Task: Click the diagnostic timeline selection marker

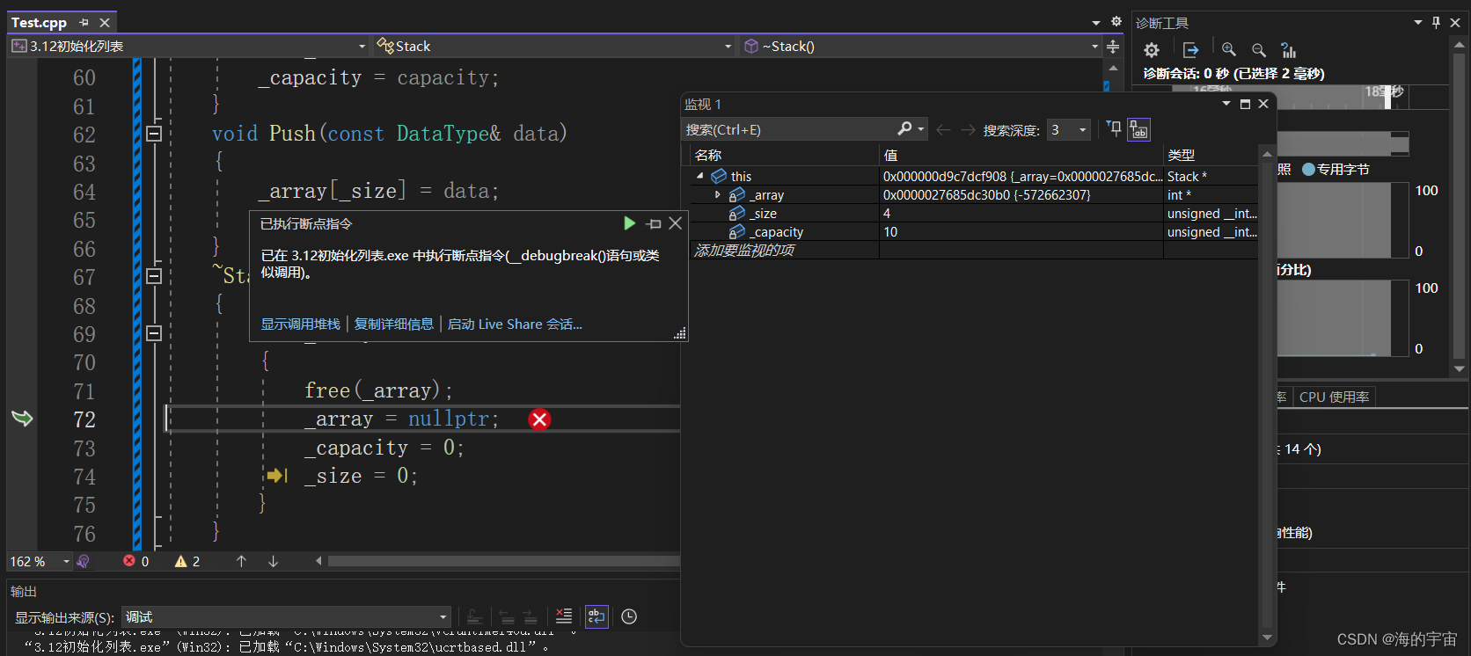Action: pos(1388,97)
